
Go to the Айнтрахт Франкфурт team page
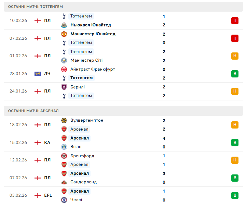pyautogui.click(x=93, y=69)
